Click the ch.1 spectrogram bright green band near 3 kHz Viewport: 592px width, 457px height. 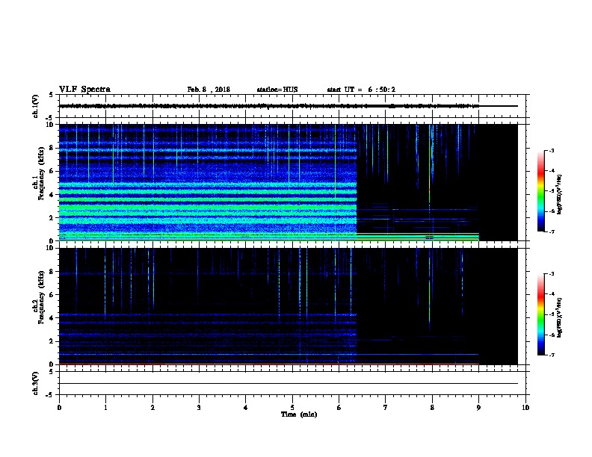coord(208,208)
